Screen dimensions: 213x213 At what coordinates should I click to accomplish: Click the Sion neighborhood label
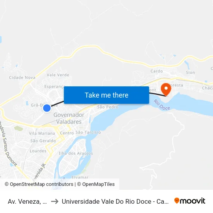click(x=190, y=72)
